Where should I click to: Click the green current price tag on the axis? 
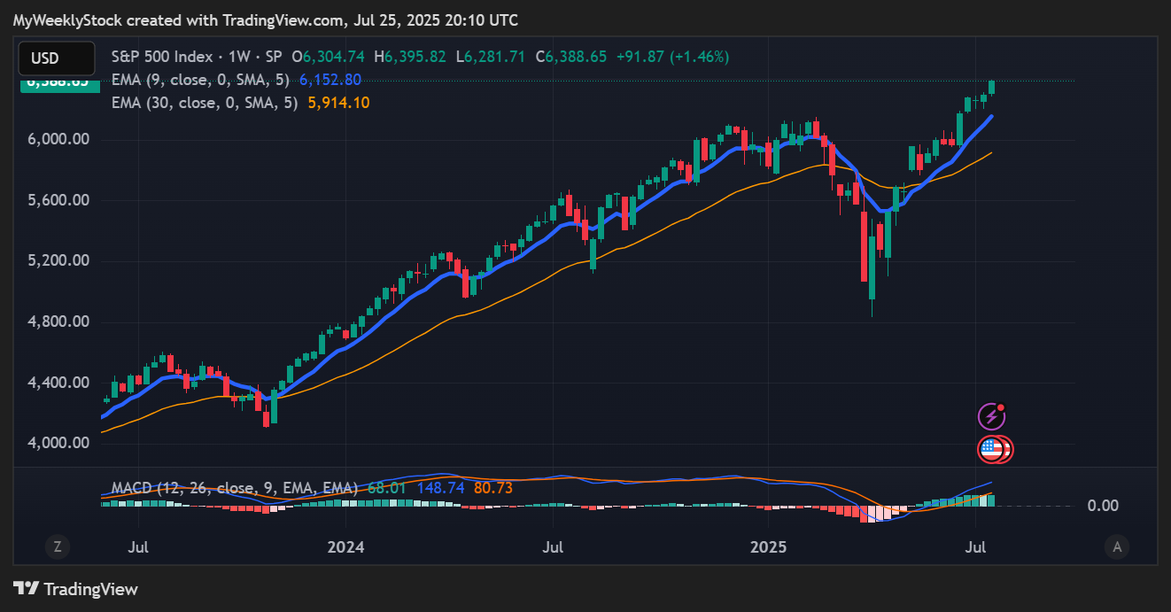[59, 83]
